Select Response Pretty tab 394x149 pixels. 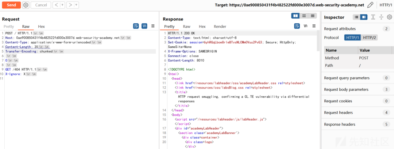click(x=169, y=27)
